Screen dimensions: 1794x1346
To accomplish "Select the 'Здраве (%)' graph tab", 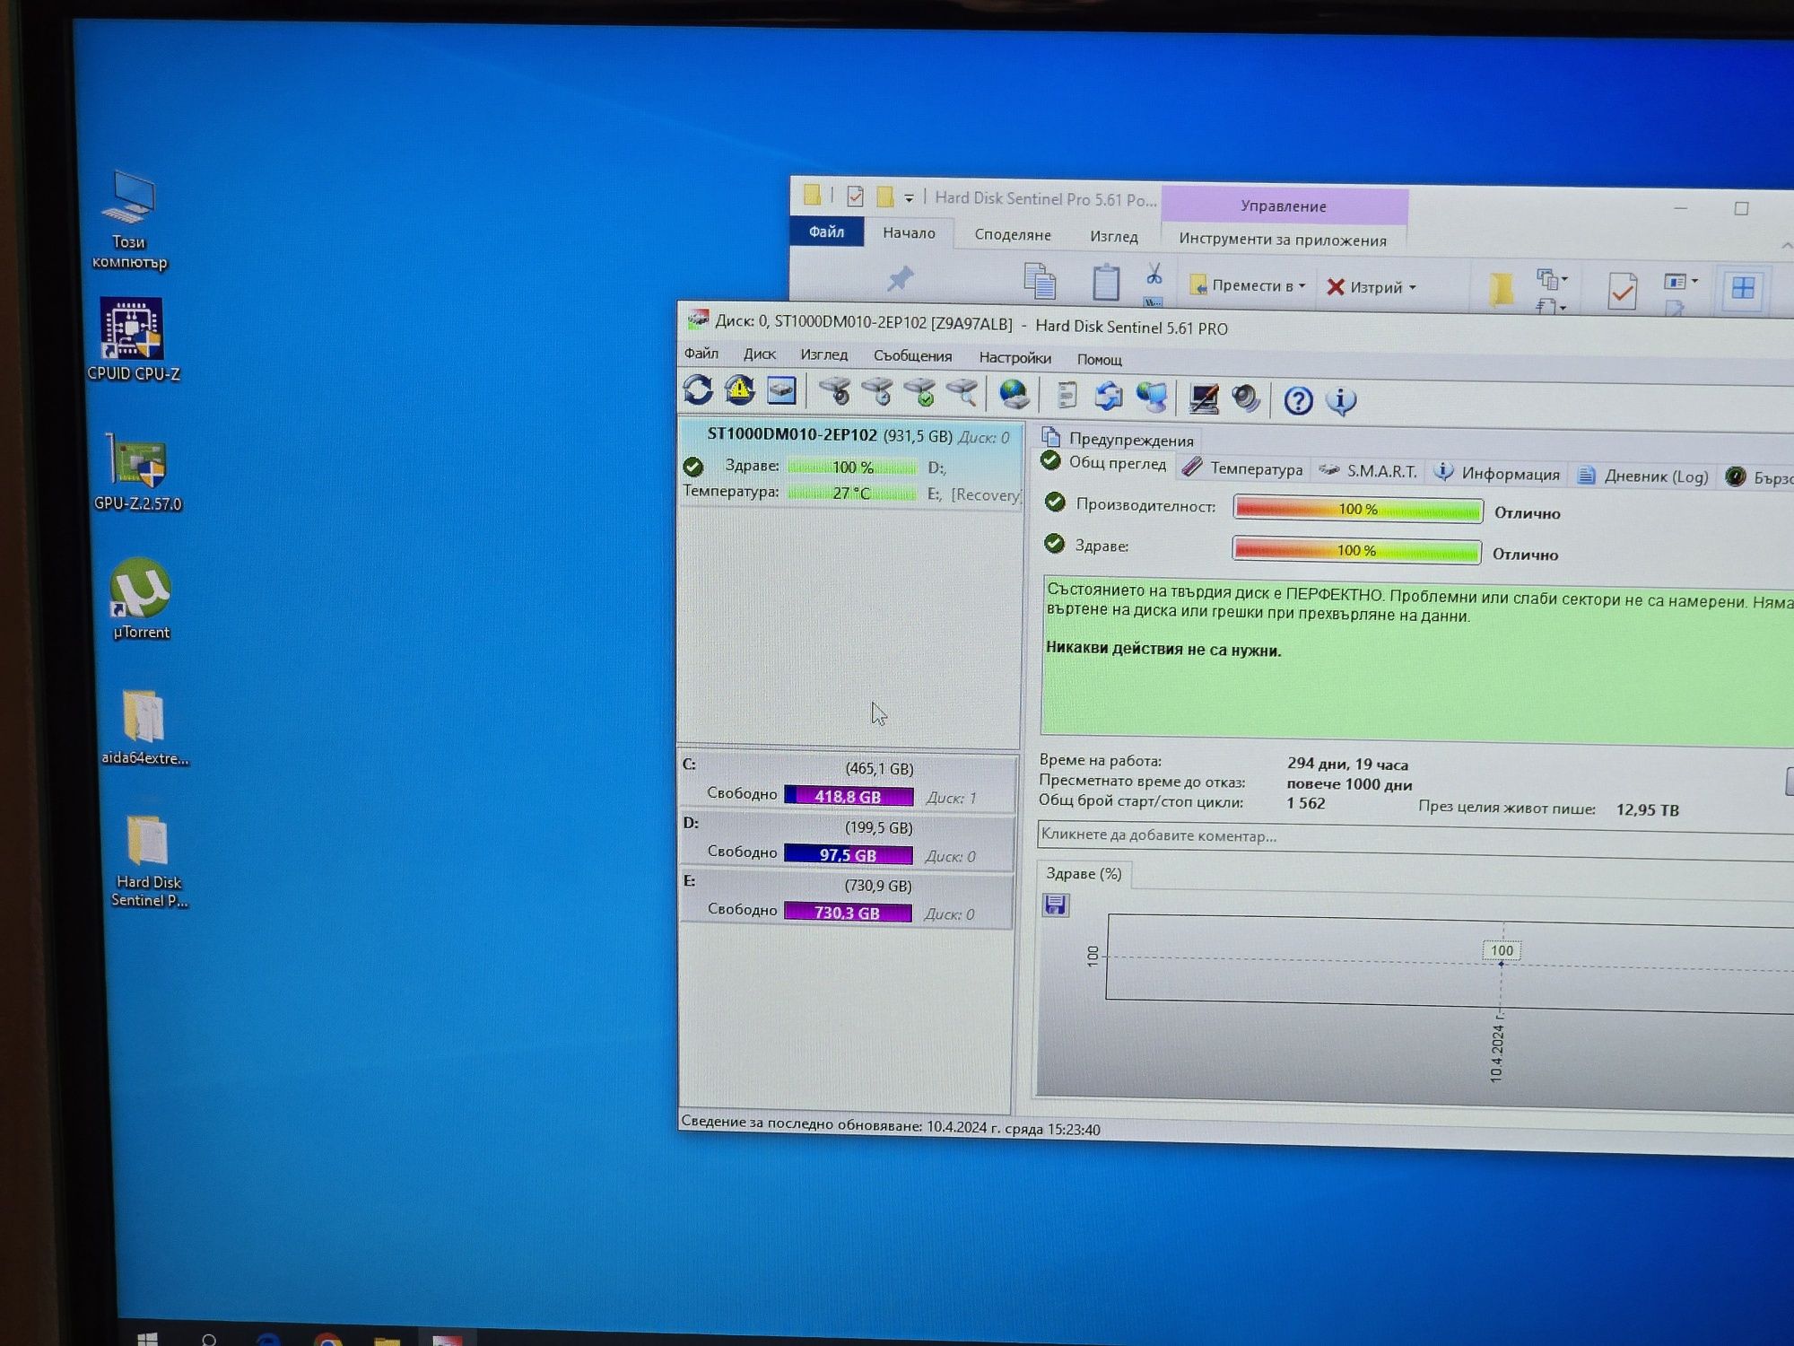I will pyautogui.click(x=1084, y=873).
